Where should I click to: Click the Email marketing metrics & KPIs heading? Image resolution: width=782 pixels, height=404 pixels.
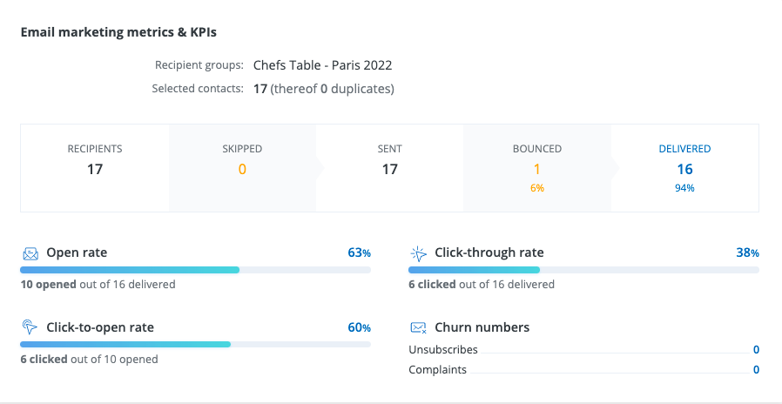118,32
